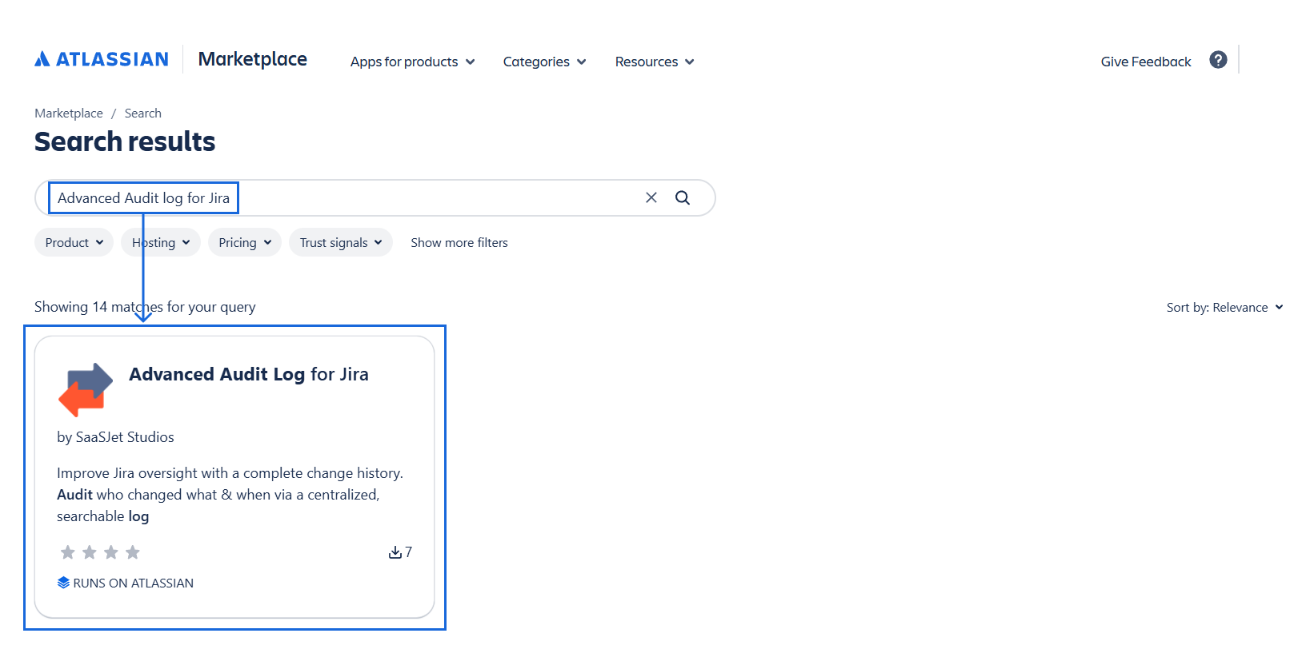
Task: Open the Trust signals filter dropdown
Action: coord(340,242)
